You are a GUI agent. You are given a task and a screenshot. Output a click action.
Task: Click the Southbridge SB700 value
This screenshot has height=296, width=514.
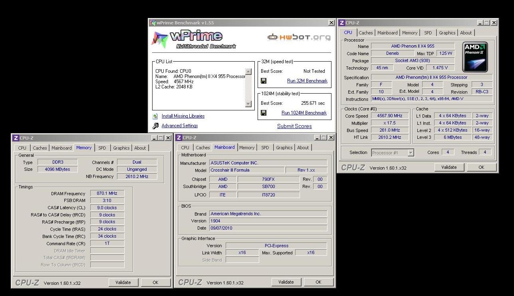268,186
